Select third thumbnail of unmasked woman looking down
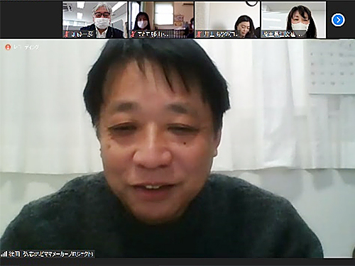Screen dimensions: 355x266 pos(227,20)
